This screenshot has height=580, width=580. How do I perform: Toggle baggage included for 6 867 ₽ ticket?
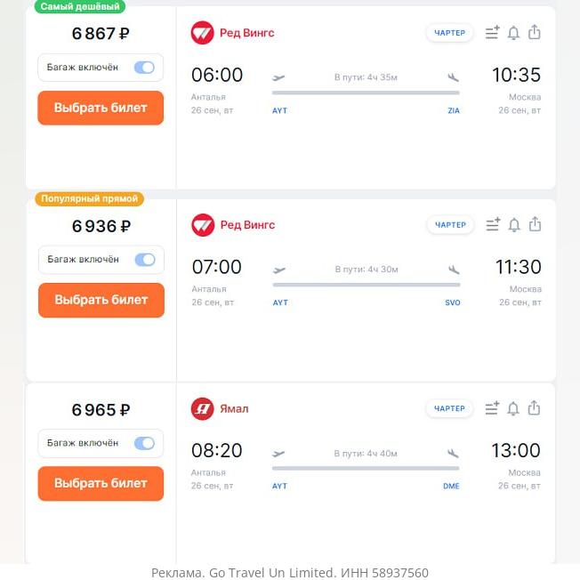click(x=144, y=68)
